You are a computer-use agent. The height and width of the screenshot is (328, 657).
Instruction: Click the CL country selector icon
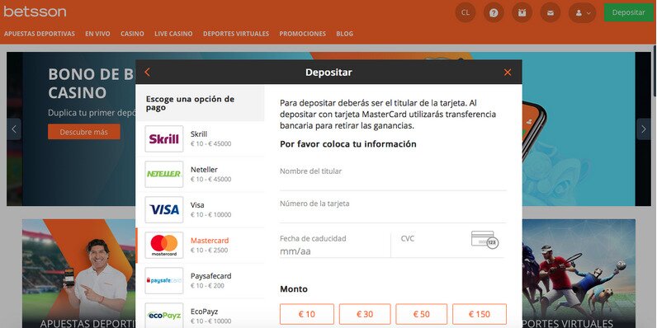[x=466, y=12]
